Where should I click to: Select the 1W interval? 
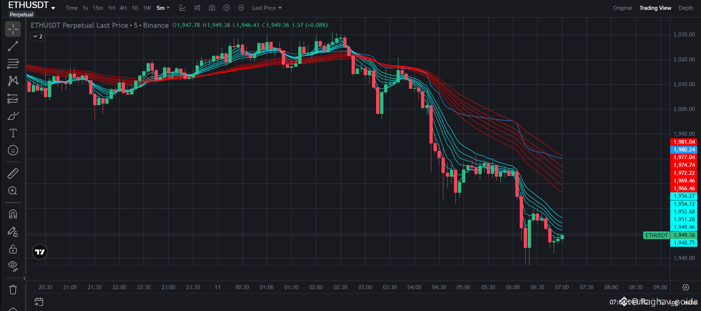click(x=147, y=8)
